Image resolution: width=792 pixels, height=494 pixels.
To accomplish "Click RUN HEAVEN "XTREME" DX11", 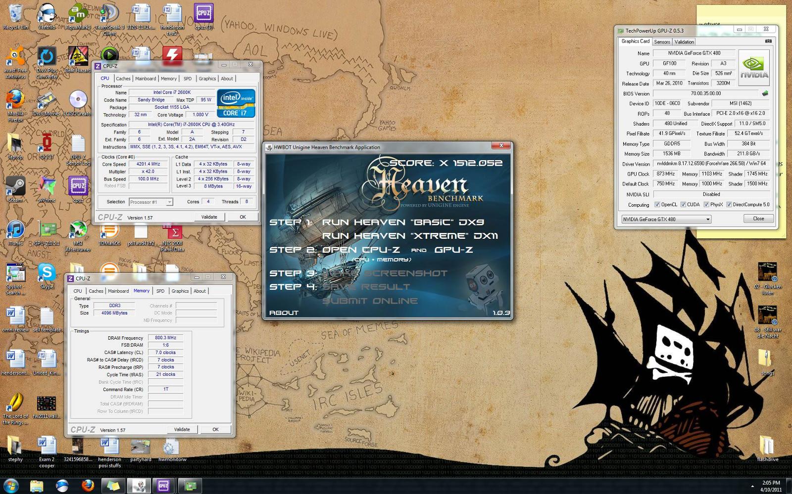I will tap(410, 236).
